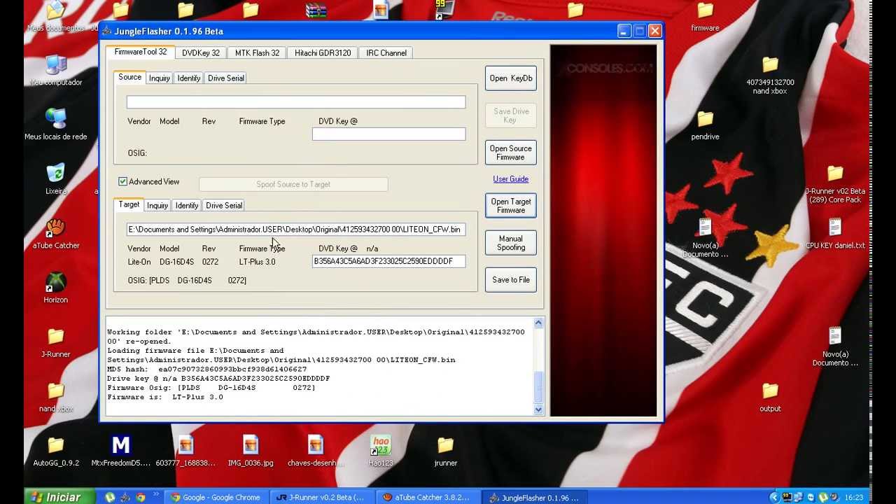Screen dimensions: 896x504
Task: Click the Open KeyDb button
Action: [511, 78]
